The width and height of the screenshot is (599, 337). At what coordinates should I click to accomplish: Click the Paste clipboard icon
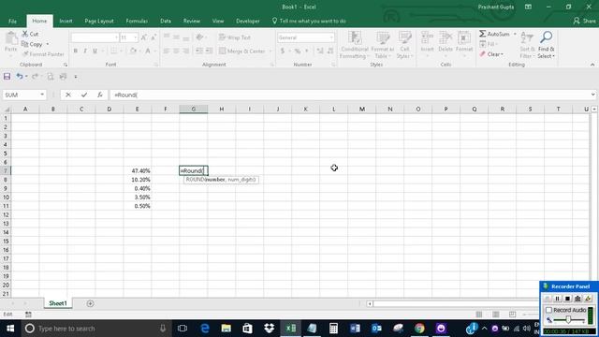[x=10, y=38]
